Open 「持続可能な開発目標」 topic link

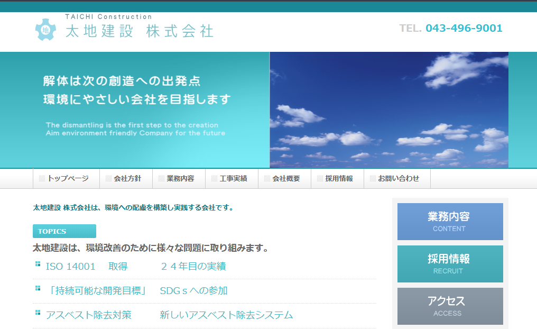[97, 290]
